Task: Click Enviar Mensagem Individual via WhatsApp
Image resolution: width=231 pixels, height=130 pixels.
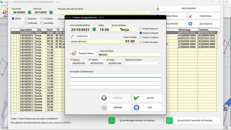Action: [135, 120]
